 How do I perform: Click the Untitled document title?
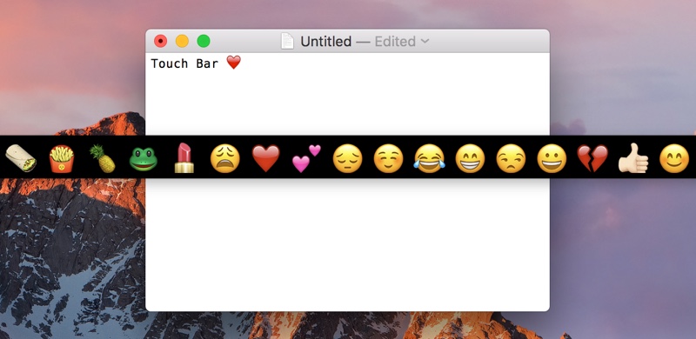click(325, 41)
